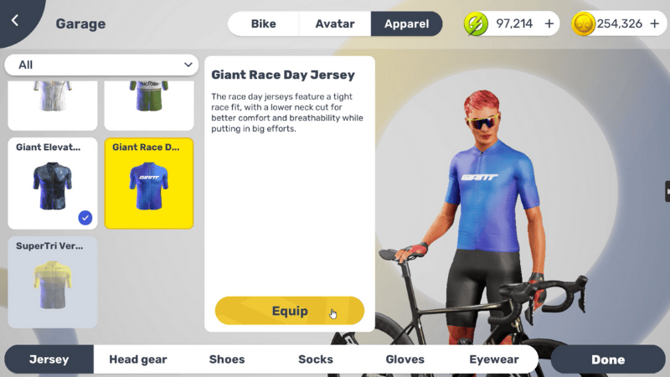Screen dimensions: 670x377
Task: Add more drops with plus icon
Action: [549, 24]
